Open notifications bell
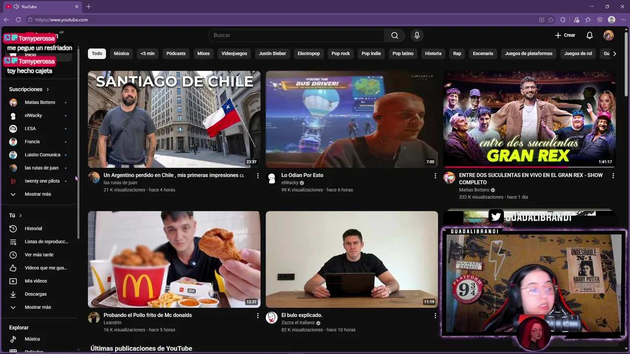Image resolution: width=630 pixels, height=354 pixels. point(590,35)
